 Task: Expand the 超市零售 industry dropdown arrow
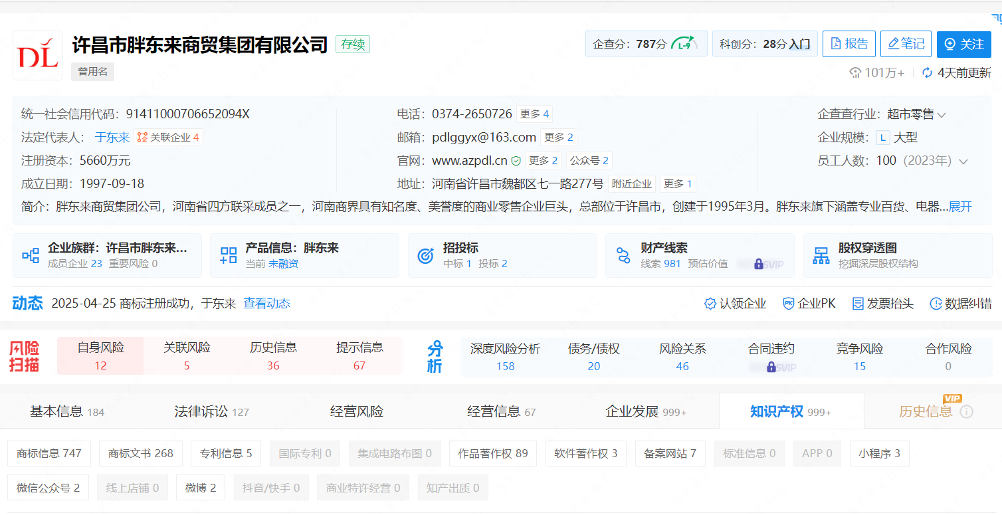[942, 115]
